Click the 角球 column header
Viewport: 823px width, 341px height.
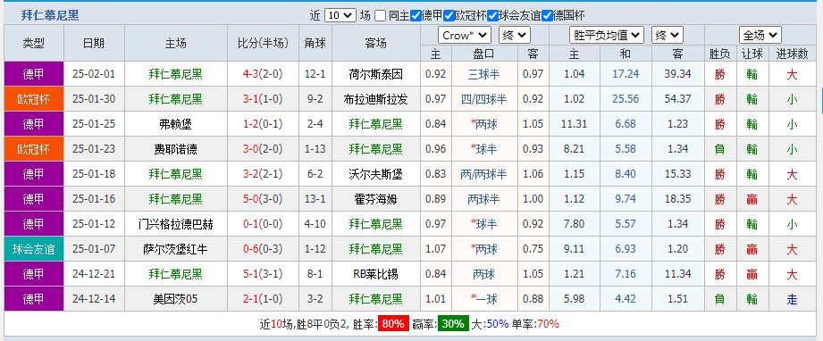[315, 44]
